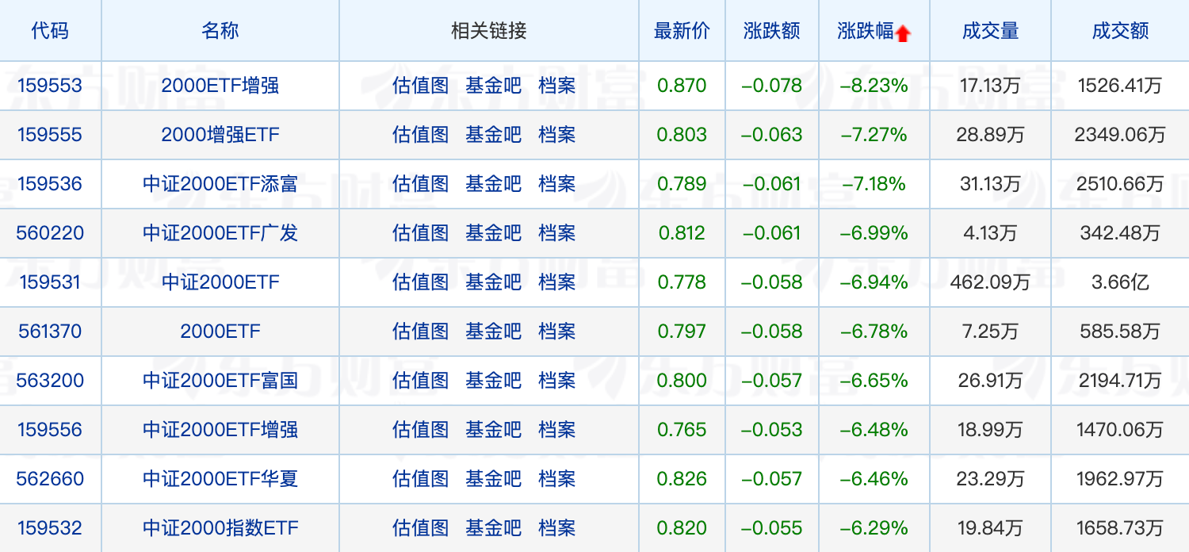Open fund code 159553

[x=50, y=86]
